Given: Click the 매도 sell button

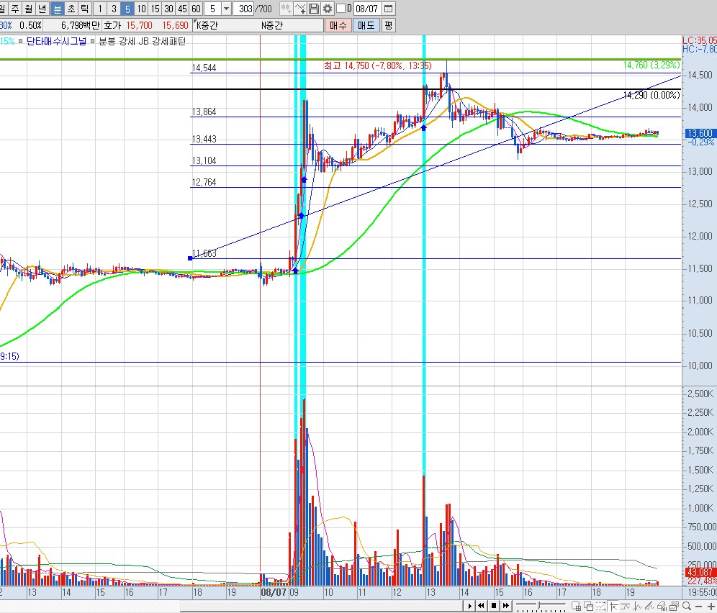Looking at the screenshot, I should coord(366,25).
